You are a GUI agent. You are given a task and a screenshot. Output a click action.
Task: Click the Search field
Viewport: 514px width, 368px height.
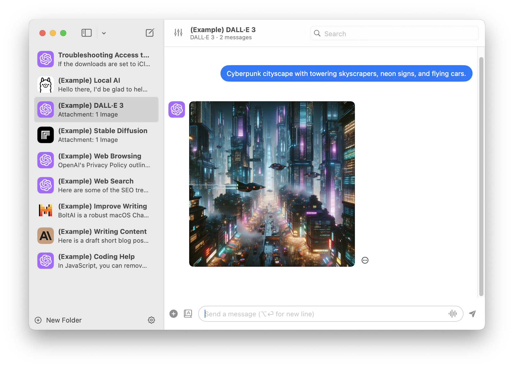point(394,33)
